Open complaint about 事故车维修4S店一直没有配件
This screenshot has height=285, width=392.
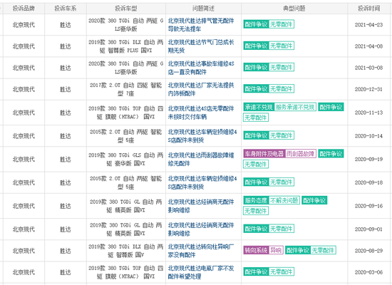tap(201, 68)
